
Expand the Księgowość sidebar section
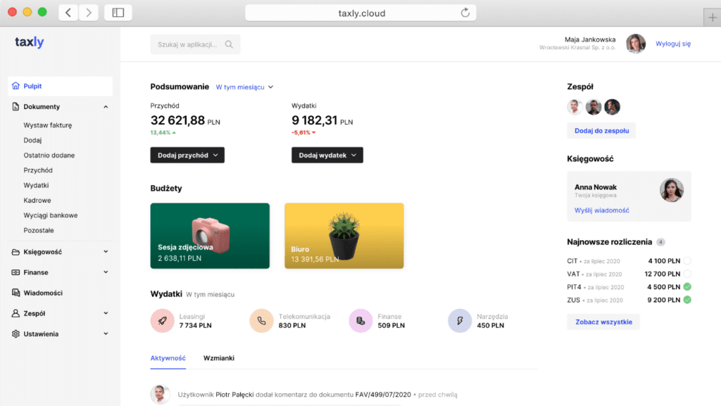[x=61, y=251]
